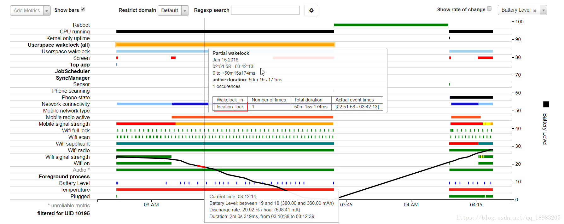Viewport: 564px width, 224px height.
Task: Click the Wifi radio row label
Action: [79, 150]
